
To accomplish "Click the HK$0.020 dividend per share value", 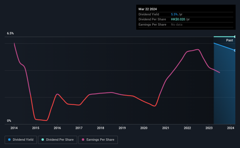I will tap(178, 20).
